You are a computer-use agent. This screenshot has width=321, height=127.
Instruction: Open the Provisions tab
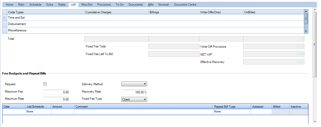pyautogui.click(x=104, y=5)
